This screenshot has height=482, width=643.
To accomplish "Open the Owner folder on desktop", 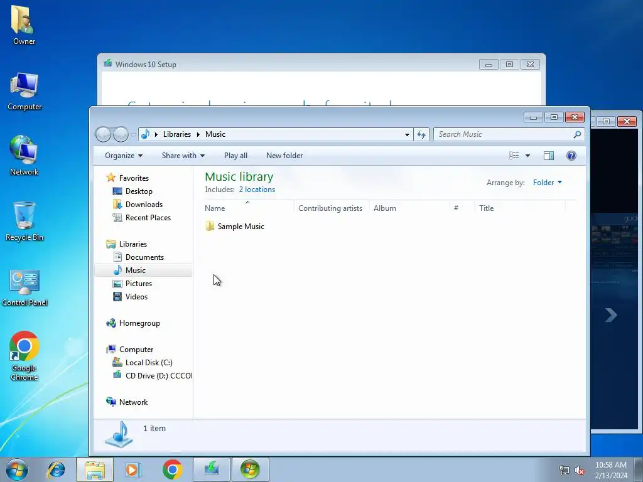I will pos(24,24).
